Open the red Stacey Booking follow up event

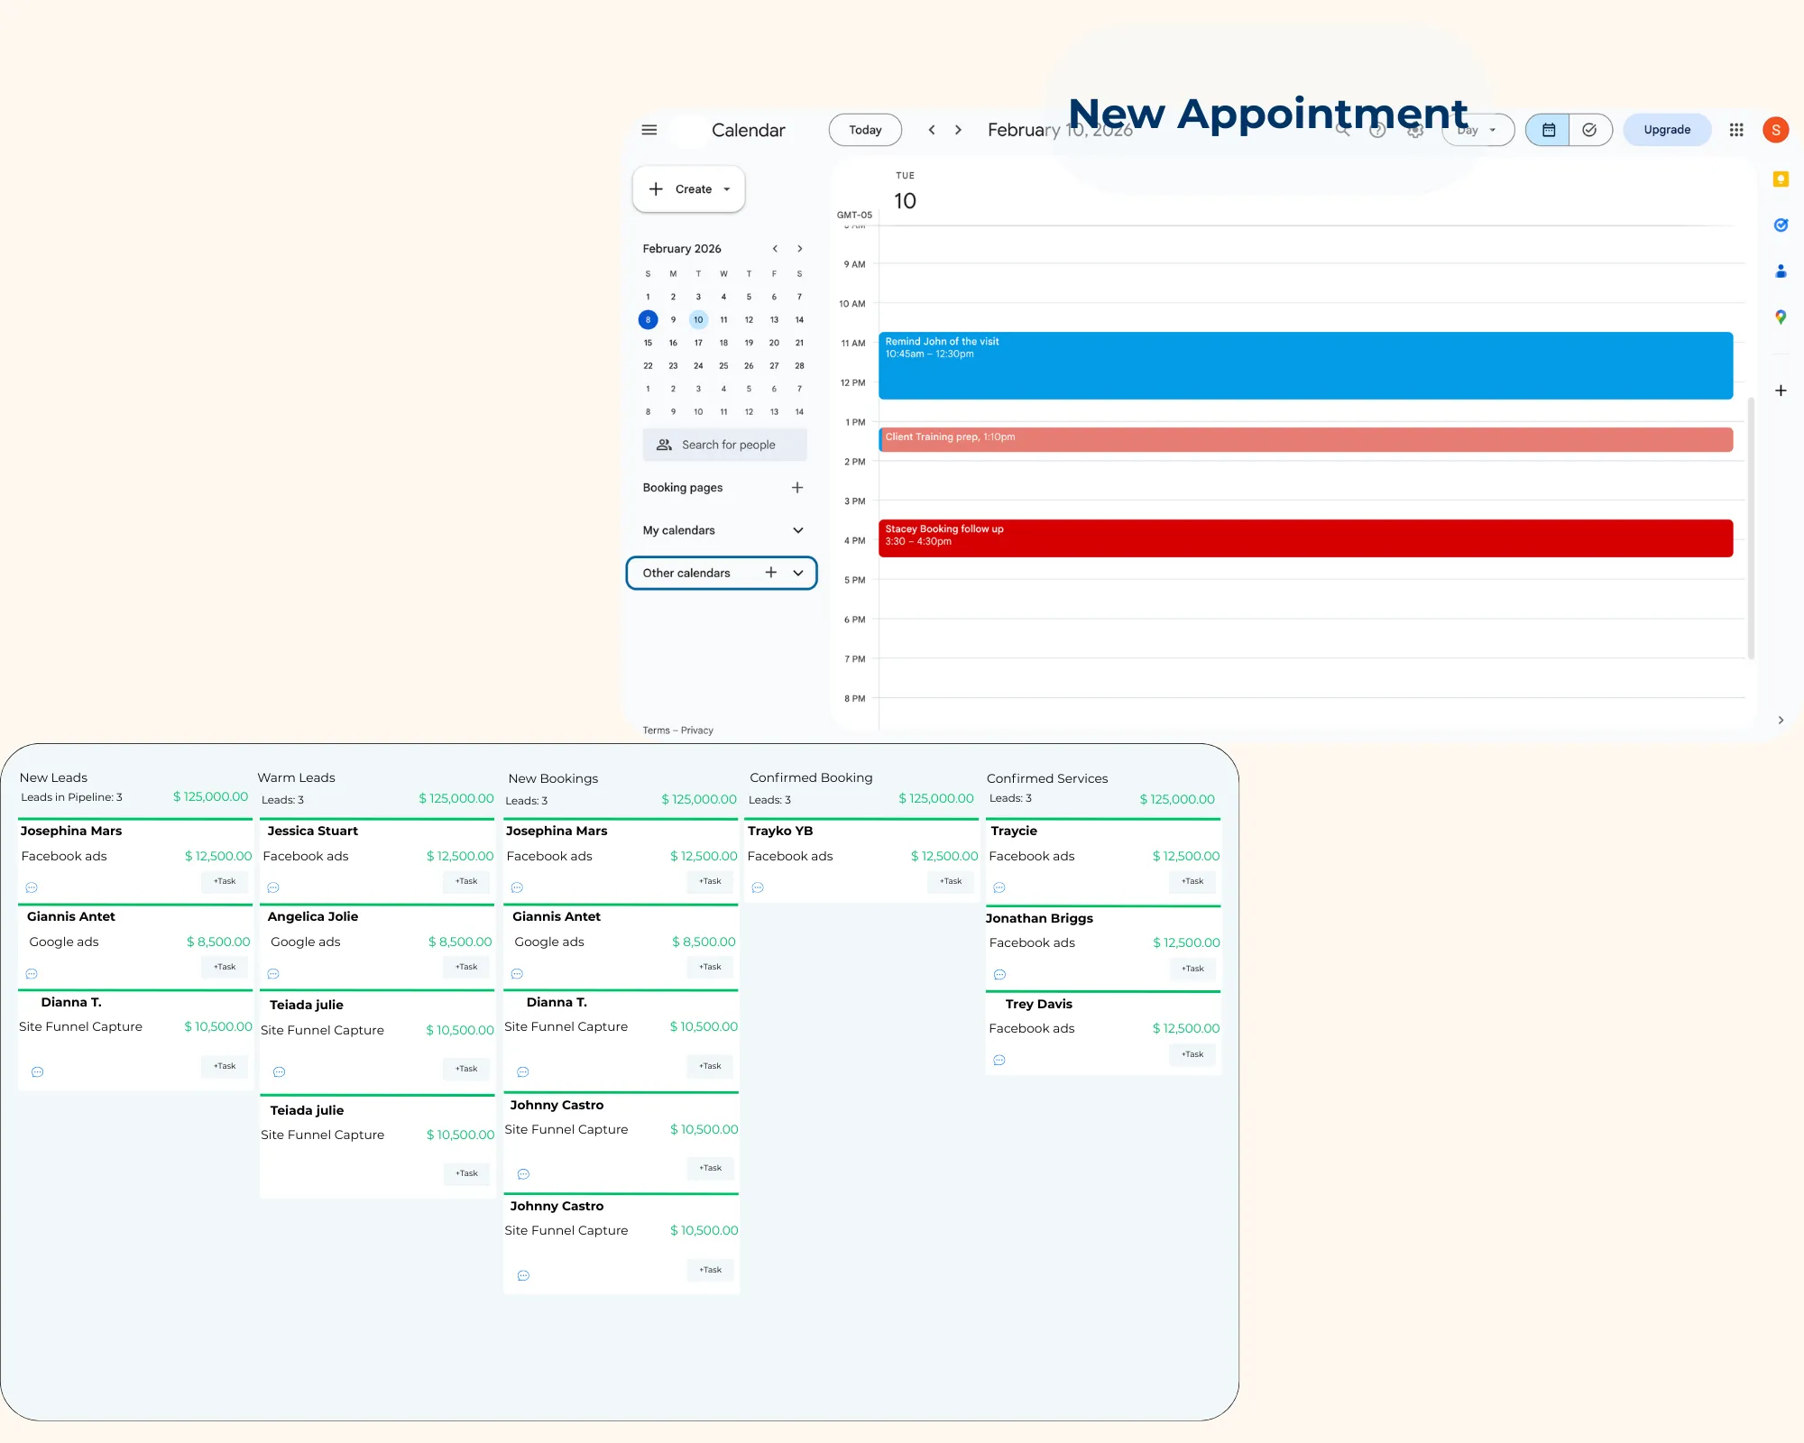(1304, 538)
